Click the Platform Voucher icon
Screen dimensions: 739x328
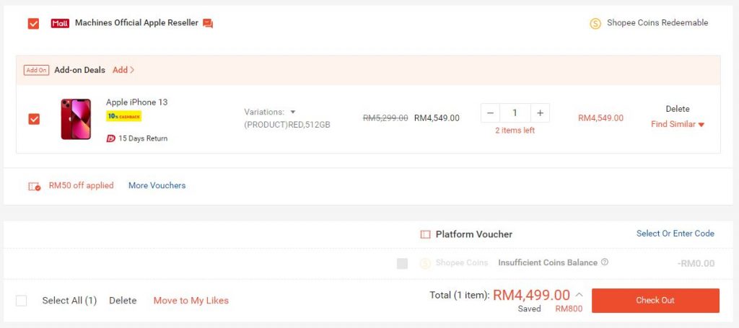(426, 234)
